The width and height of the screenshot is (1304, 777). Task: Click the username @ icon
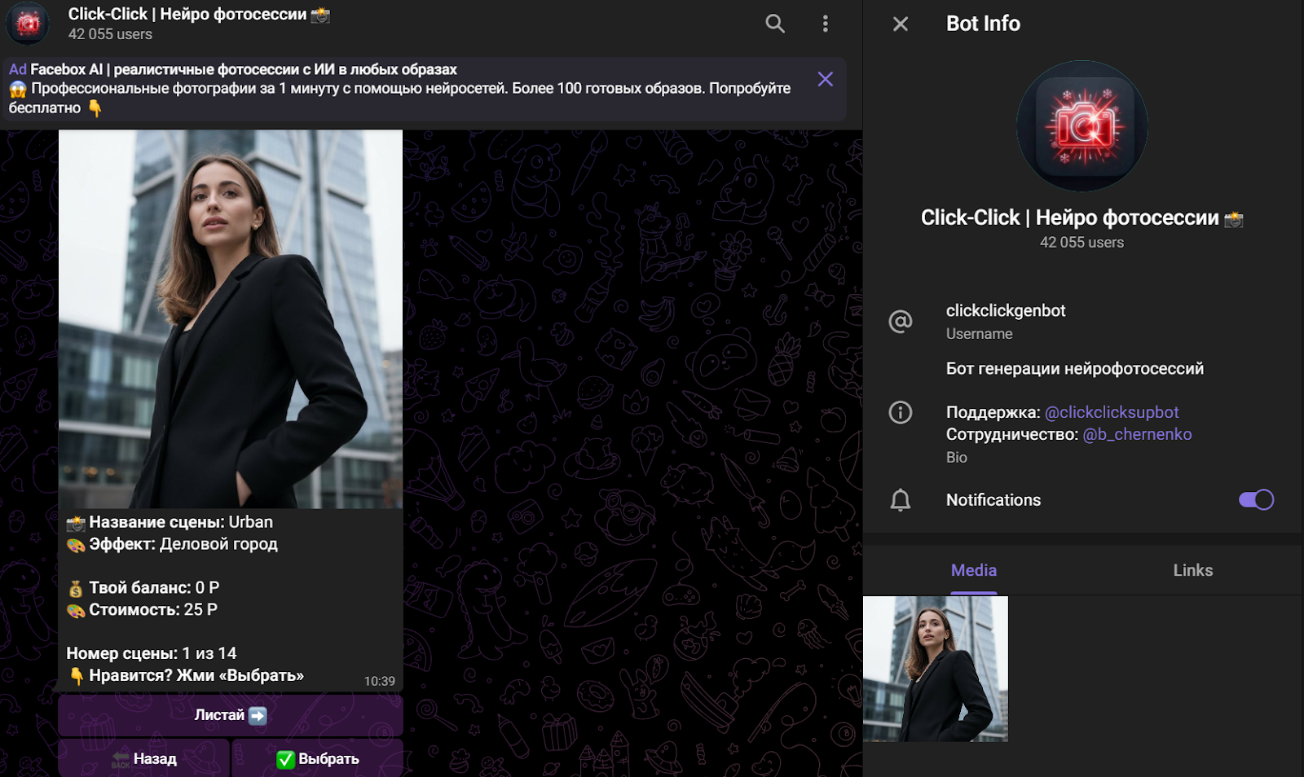click(900, 322)
